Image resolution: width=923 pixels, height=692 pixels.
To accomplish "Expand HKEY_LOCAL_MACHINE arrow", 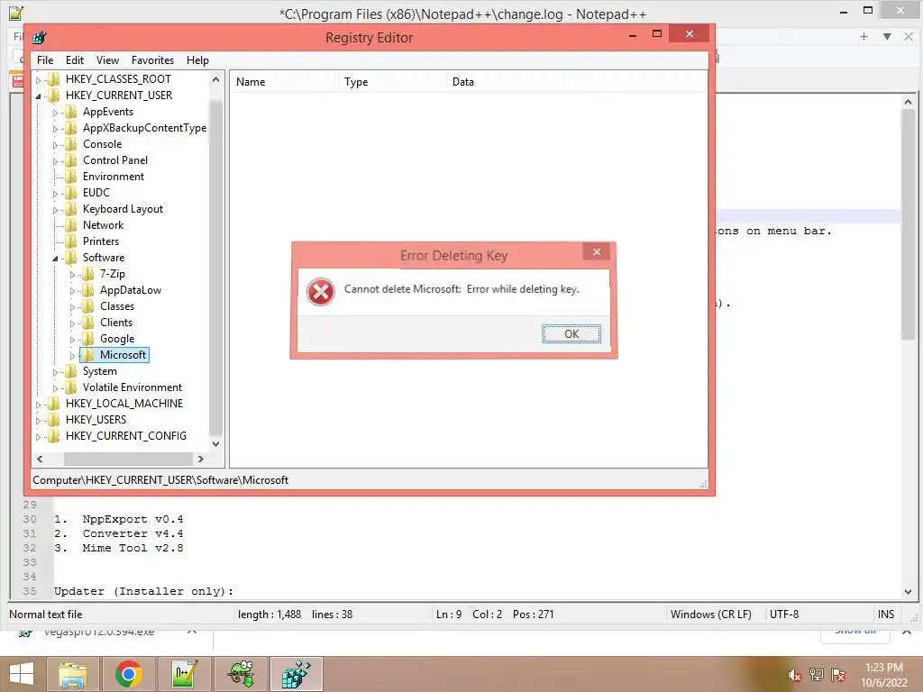I will click(38, 405).
